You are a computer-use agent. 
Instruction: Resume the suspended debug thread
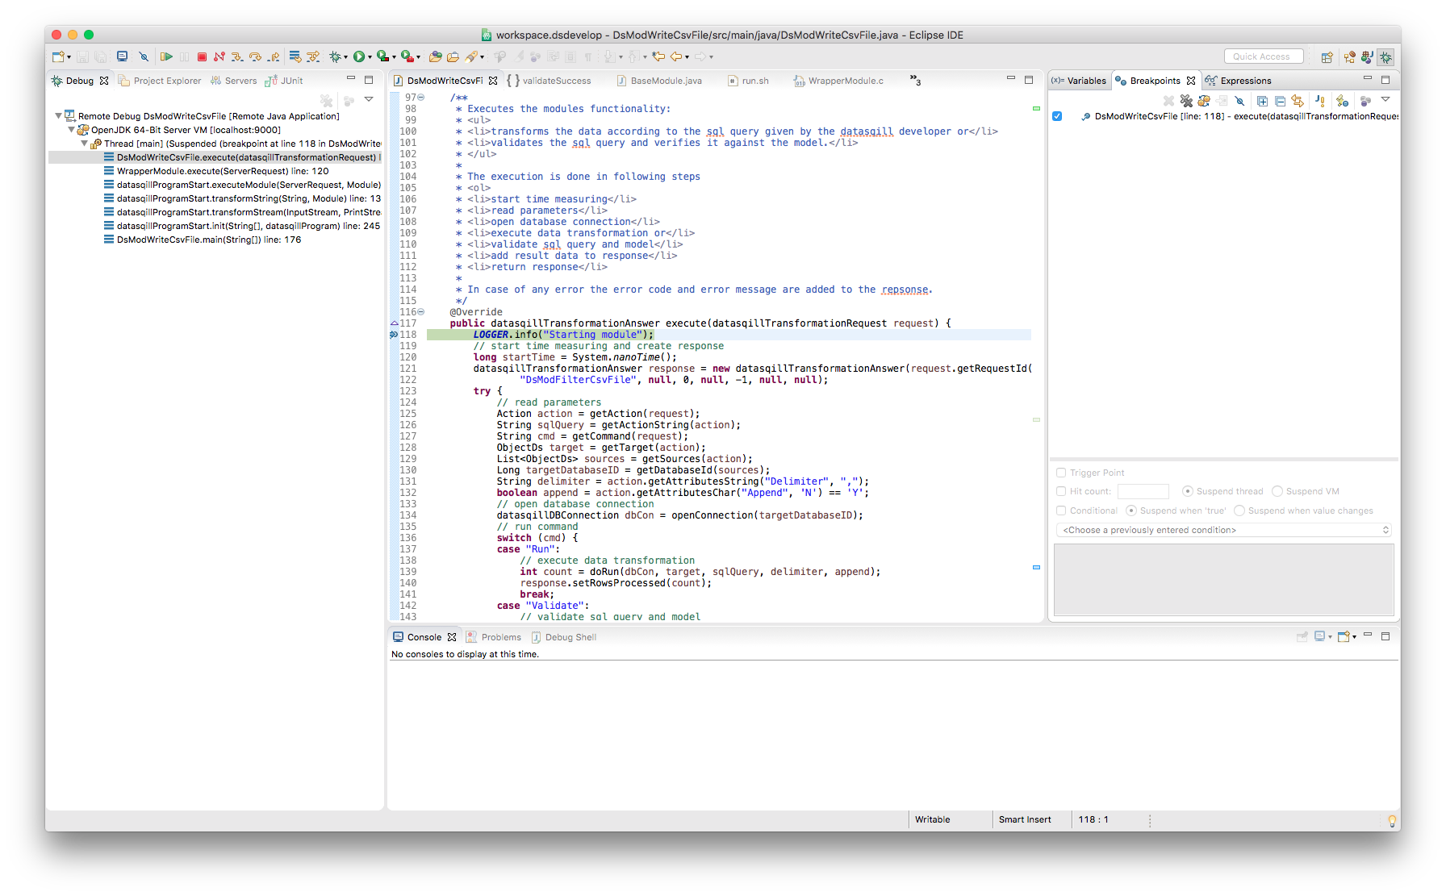pyautogui.click(x=167, y=56)
